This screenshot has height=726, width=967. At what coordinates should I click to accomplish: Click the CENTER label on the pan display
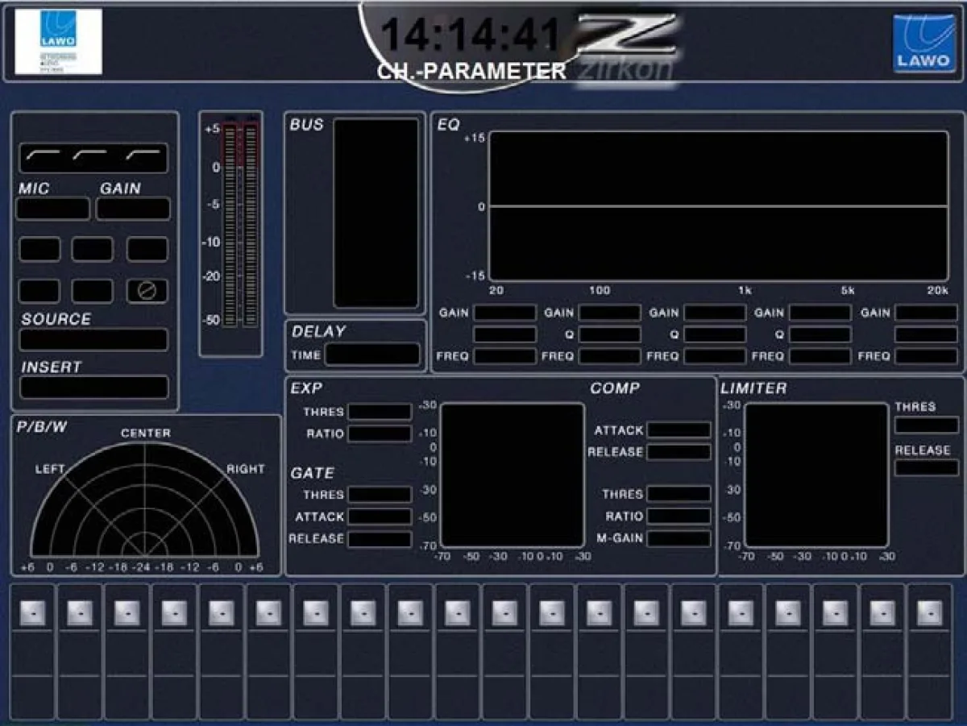click(x=146, y=434)
